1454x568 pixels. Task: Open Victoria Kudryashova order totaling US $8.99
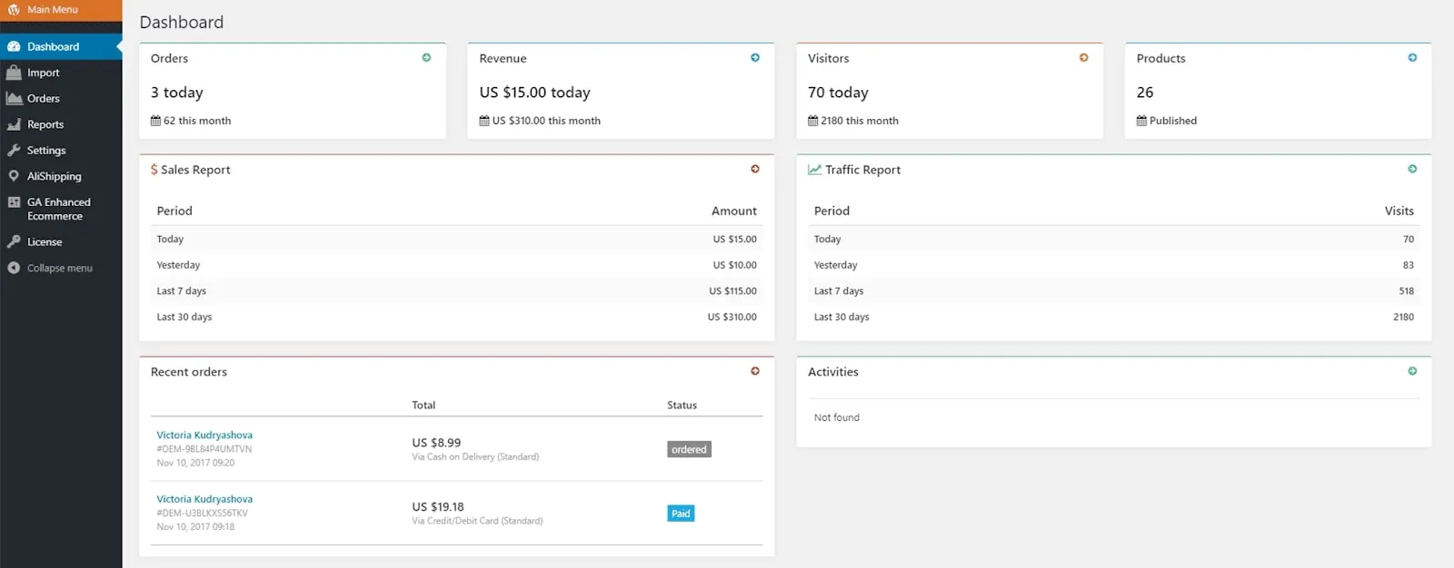pos(204,436)
